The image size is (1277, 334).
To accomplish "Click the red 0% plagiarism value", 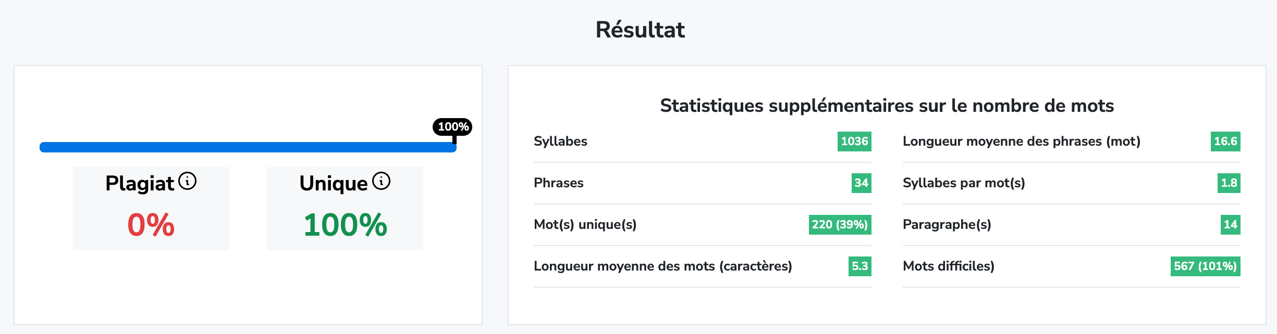I will click(151, 225).
